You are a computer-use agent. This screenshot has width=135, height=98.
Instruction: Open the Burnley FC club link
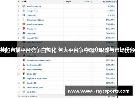point(32,83)
